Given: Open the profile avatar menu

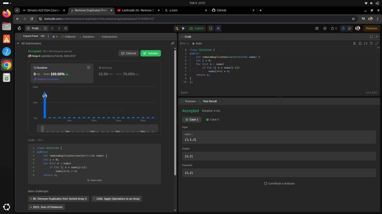Looking at the screenshot, I should coord(357,28).
